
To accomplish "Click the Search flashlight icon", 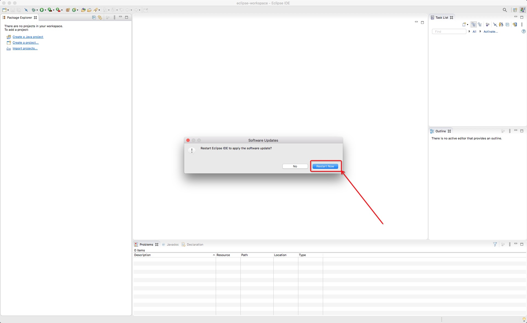I will pos(96,10).
